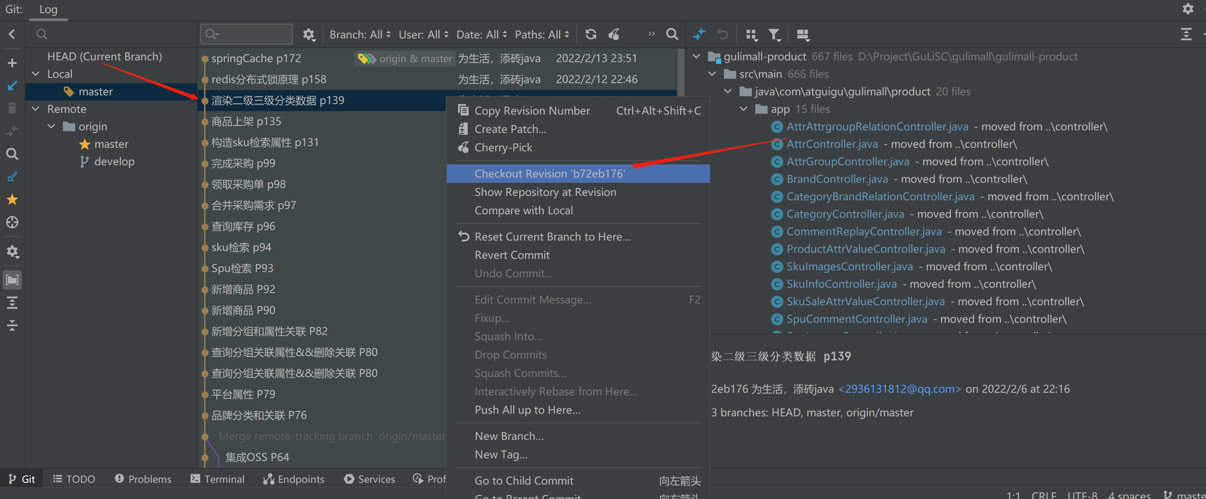Refresh the Git log
This screenshot has height=499, width=1206.
591,34
